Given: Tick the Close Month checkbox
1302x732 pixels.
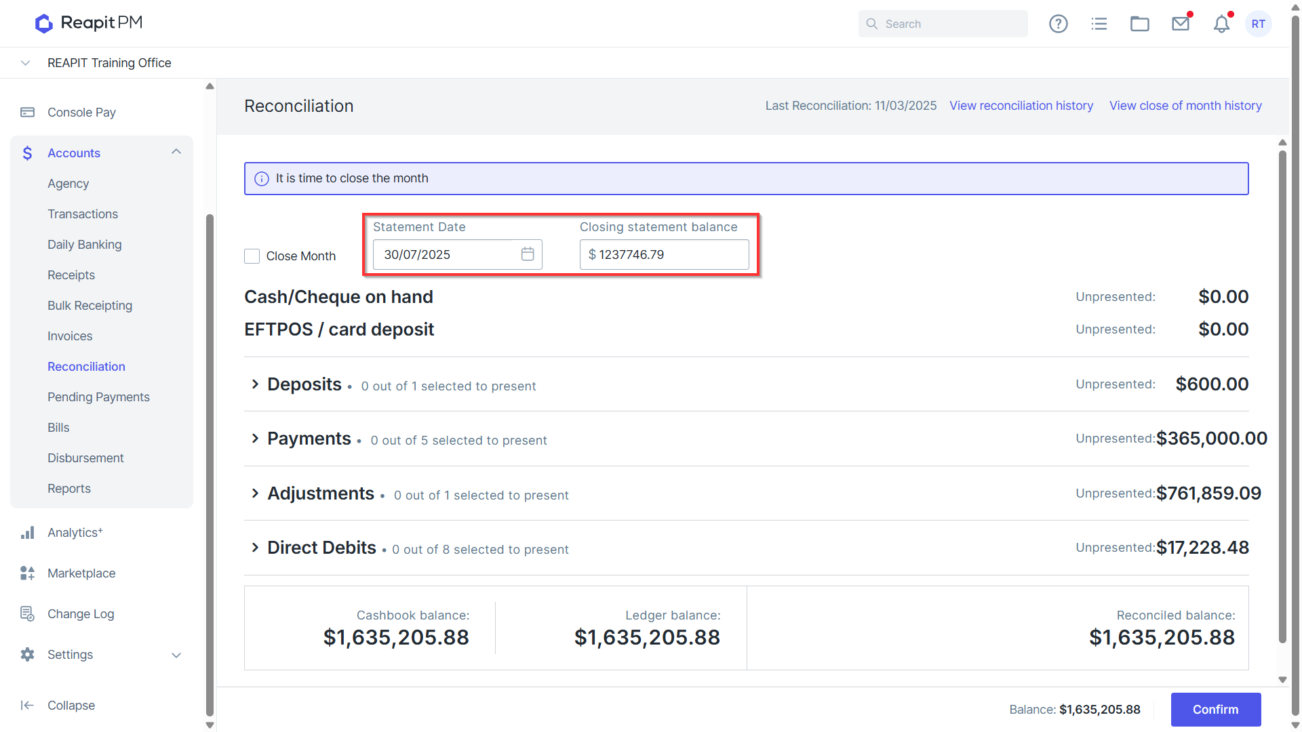Looking at the screenshot, I should 252,256.
